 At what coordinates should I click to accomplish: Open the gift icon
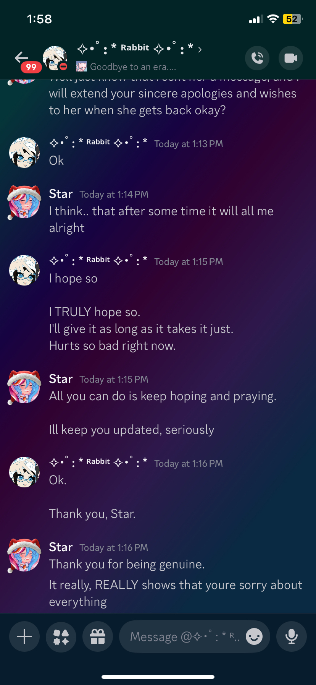pyautogui.click(x=98, y=637)
